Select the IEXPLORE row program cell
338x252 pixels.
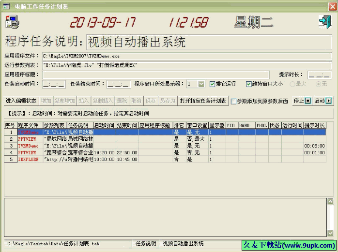click(30, 160)
